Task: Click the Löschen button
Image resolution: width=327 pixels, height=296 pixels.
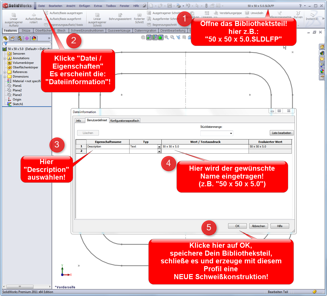Action: coord(88,133)
